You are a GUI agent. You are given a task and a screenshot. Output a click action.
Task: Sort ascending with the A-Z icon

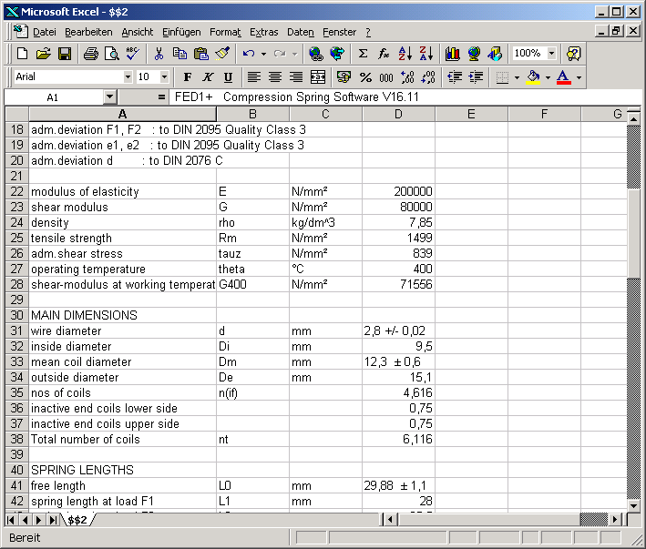pos(405,54)
